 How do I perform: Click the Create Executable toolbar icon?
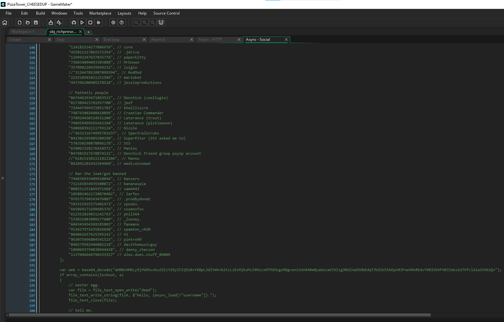pyautogui.click(x=51, y=22)
